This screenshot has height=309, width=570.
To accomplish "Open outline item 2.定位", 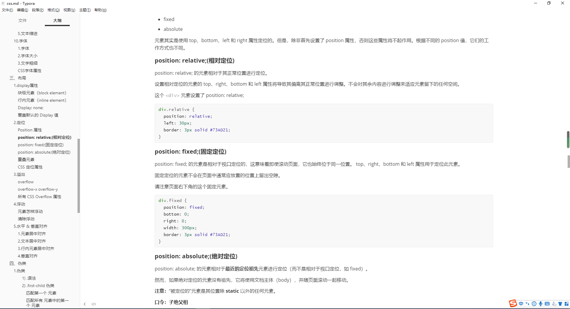I will point(19,122).
